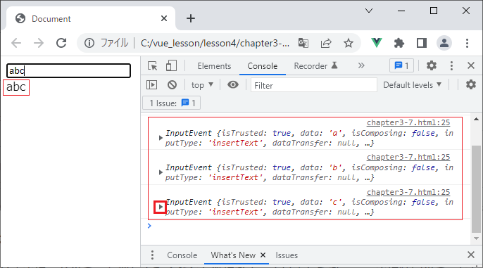The height and width of the screenshot is (268, 483).
Task: Click the share page icon
Action: [326, 43]
